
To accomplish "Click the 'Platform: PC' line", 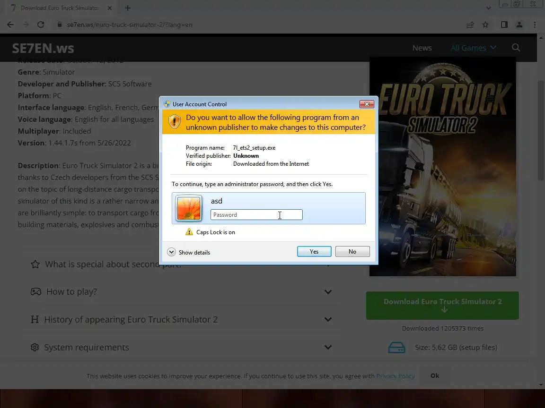I will 40,96.
